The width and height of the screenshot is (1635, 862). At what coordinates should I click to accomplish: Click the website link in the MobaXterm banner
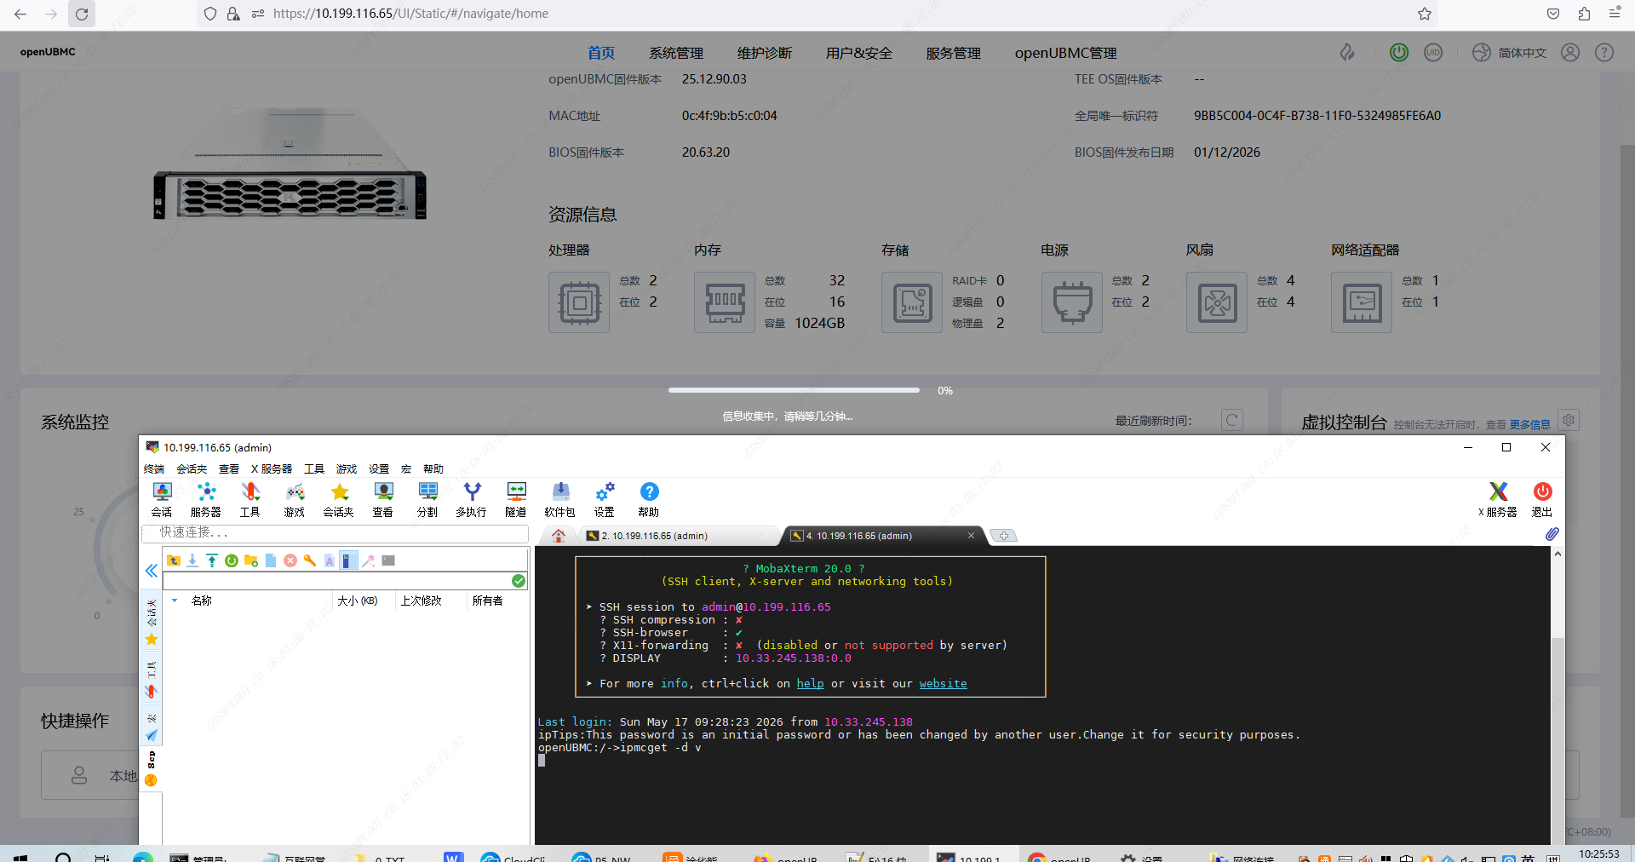tap(943, 684)
